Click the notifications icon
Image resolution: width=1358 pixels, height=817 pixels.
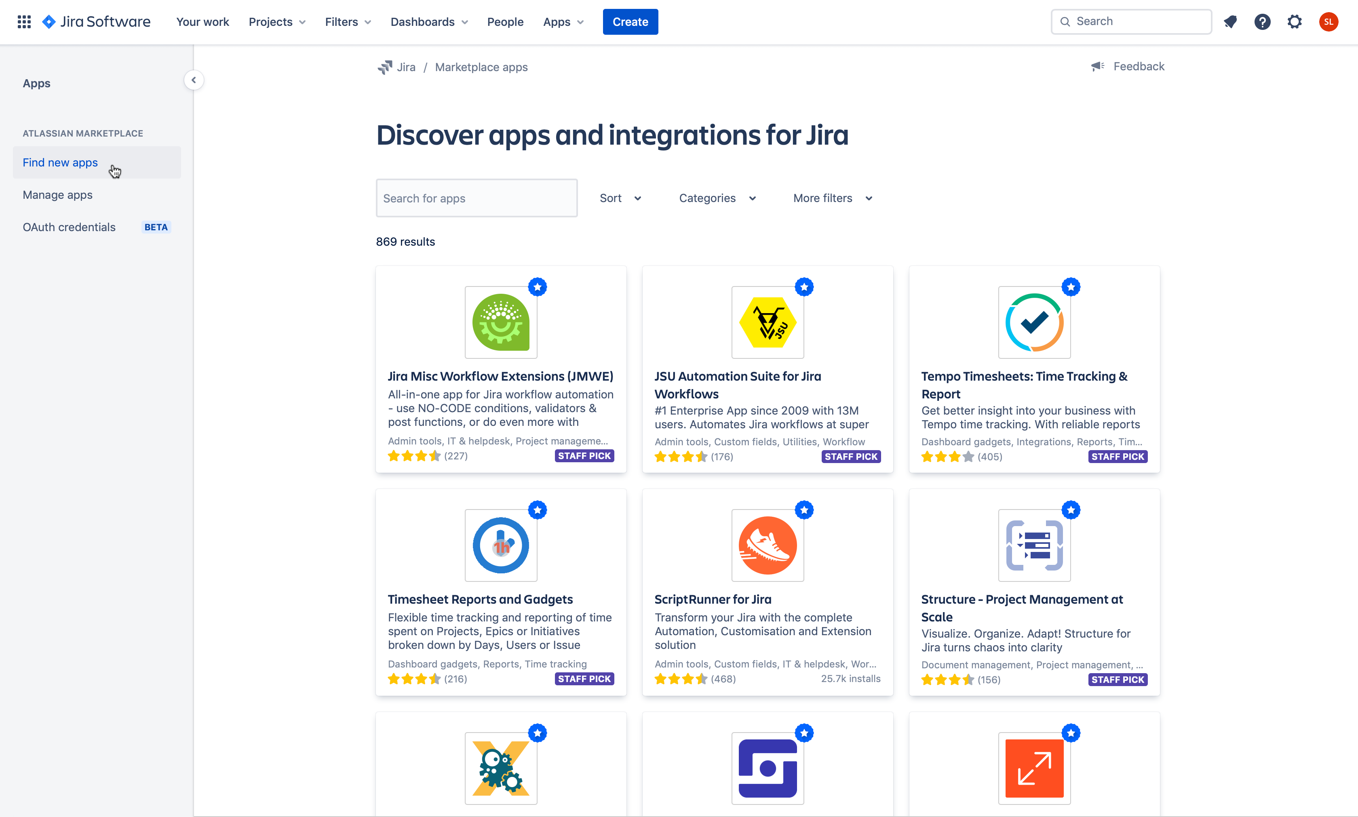click(x=1230, y=22)
